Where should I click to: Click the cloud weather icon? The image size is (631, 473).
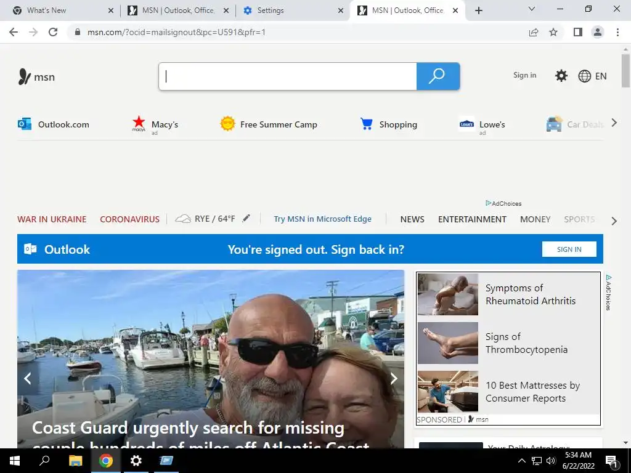pyautogui.click(x=182, y=219)
